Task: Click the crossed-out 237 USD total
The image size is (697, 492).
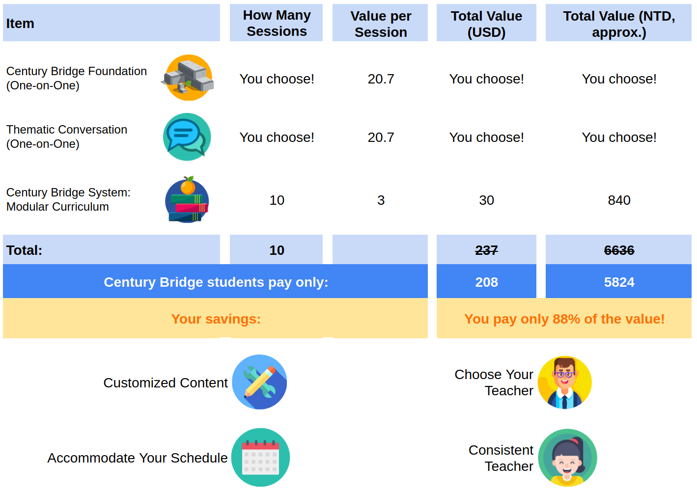Action: pos(486,250)
